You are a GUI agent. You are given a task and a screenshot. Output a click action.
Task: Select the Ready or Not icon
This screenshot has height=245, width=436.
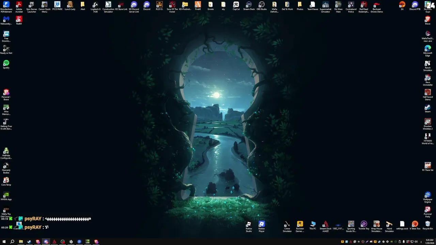tap(6, 50)
